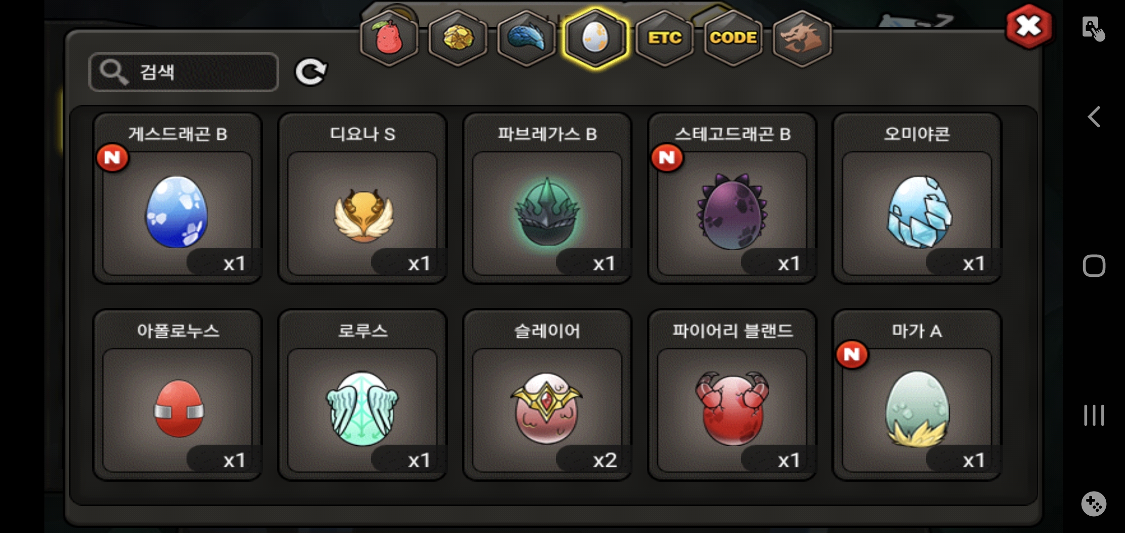The image size is (1125, 533).
Task: Click the 검색 search field
Action: tap(184, 72)
